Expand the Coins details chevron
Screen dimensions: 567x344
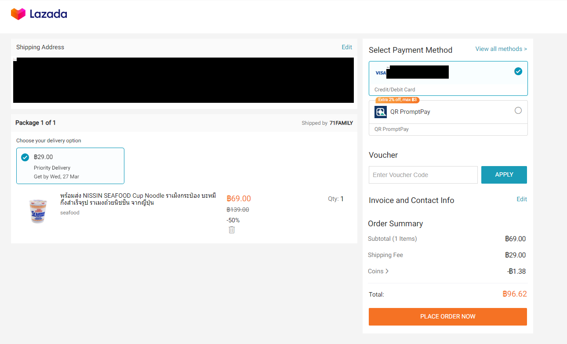(x=387, y=271)
